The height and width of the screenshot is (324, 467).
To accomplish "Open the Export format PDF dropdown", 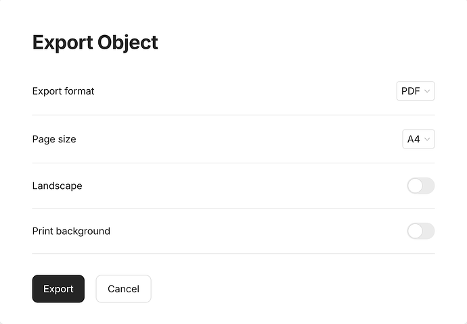I will click(x=416, y=91).
